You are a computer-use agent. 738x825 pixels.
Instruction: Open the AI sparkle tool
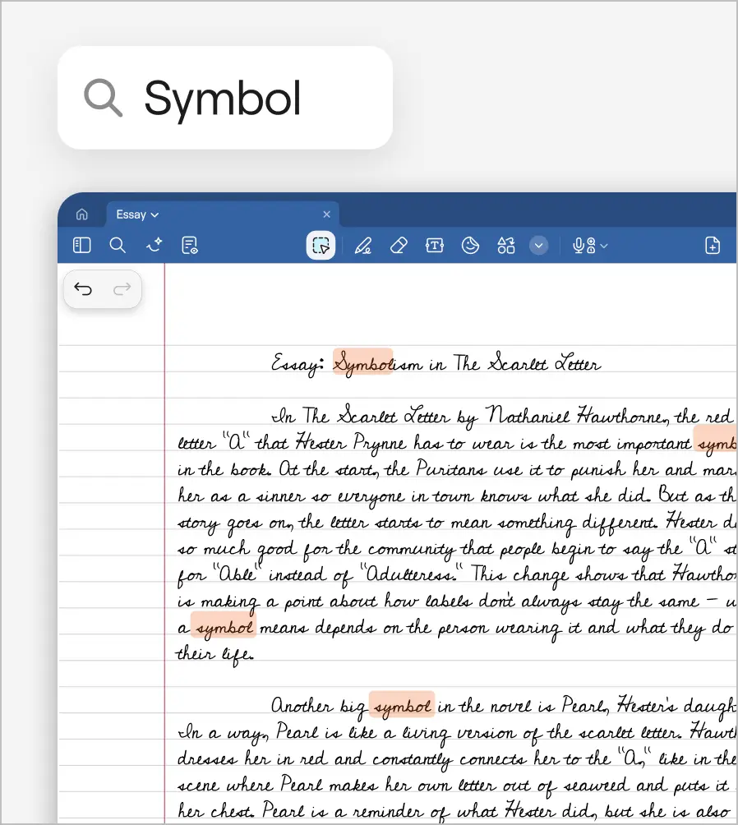click(154, 245)
